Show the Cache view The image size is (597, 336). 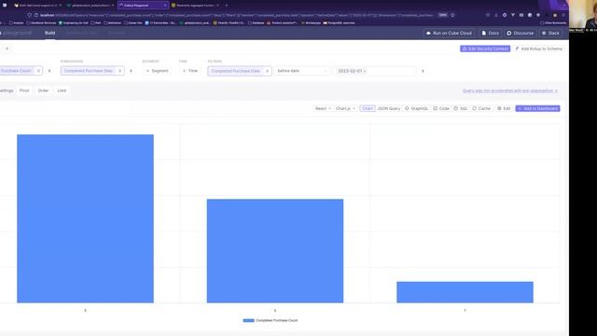[481, 108]
